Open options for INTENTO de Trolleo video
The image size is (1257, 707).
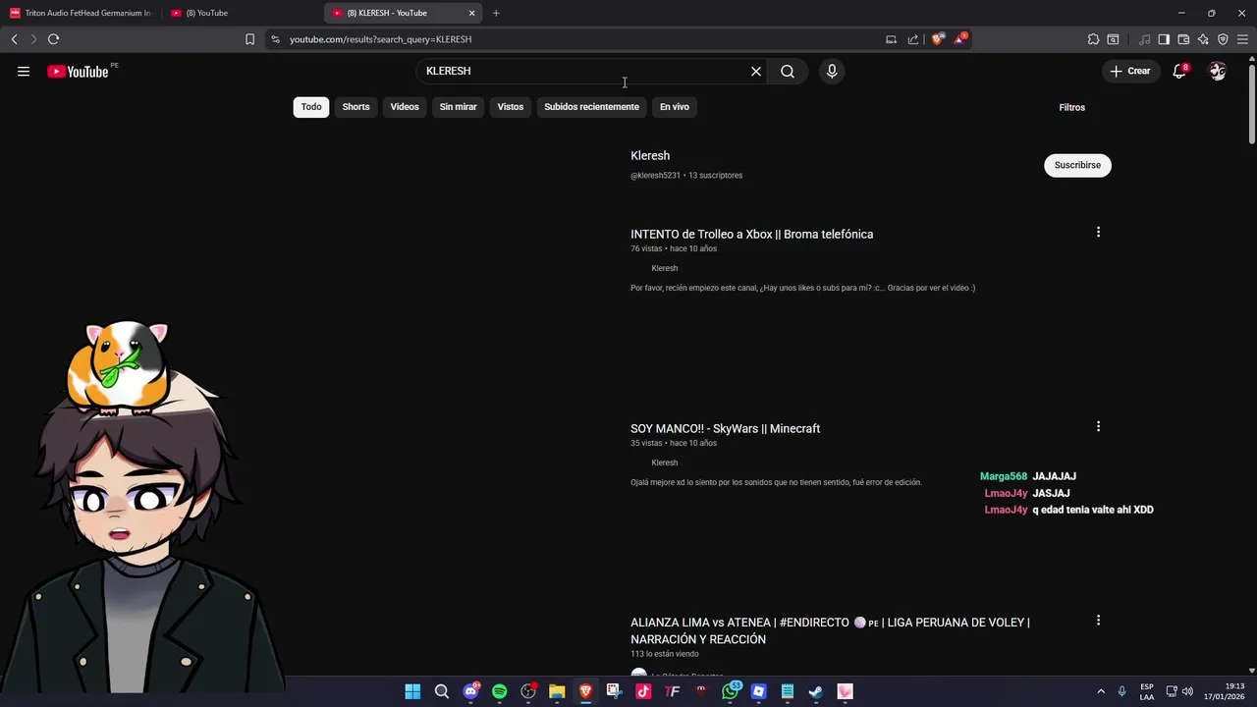coord(1098,232)
